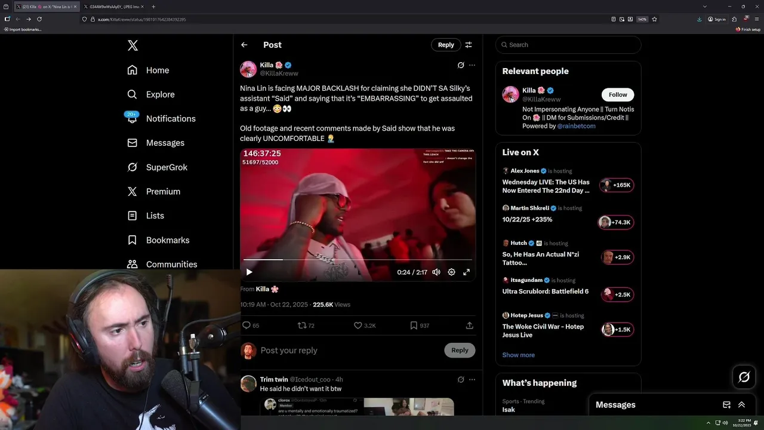Click the X logo in sidebar
The width and height of the screenshot is (764, 430).
[133, 45]
